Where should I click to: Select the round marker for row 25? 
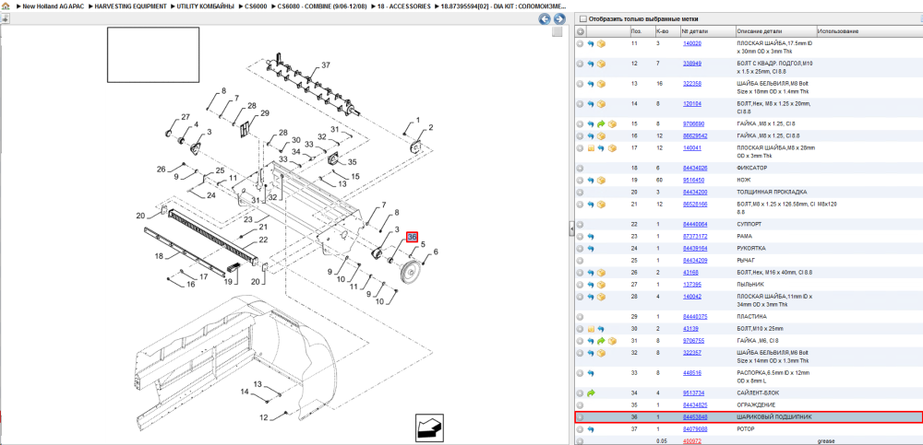[x=580, y=261]
